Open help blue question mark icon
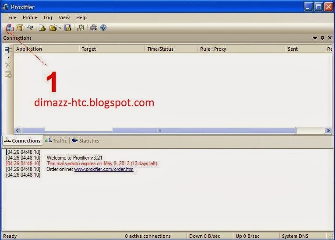Viewport: 335px width, 240px height. coord(103,28)
